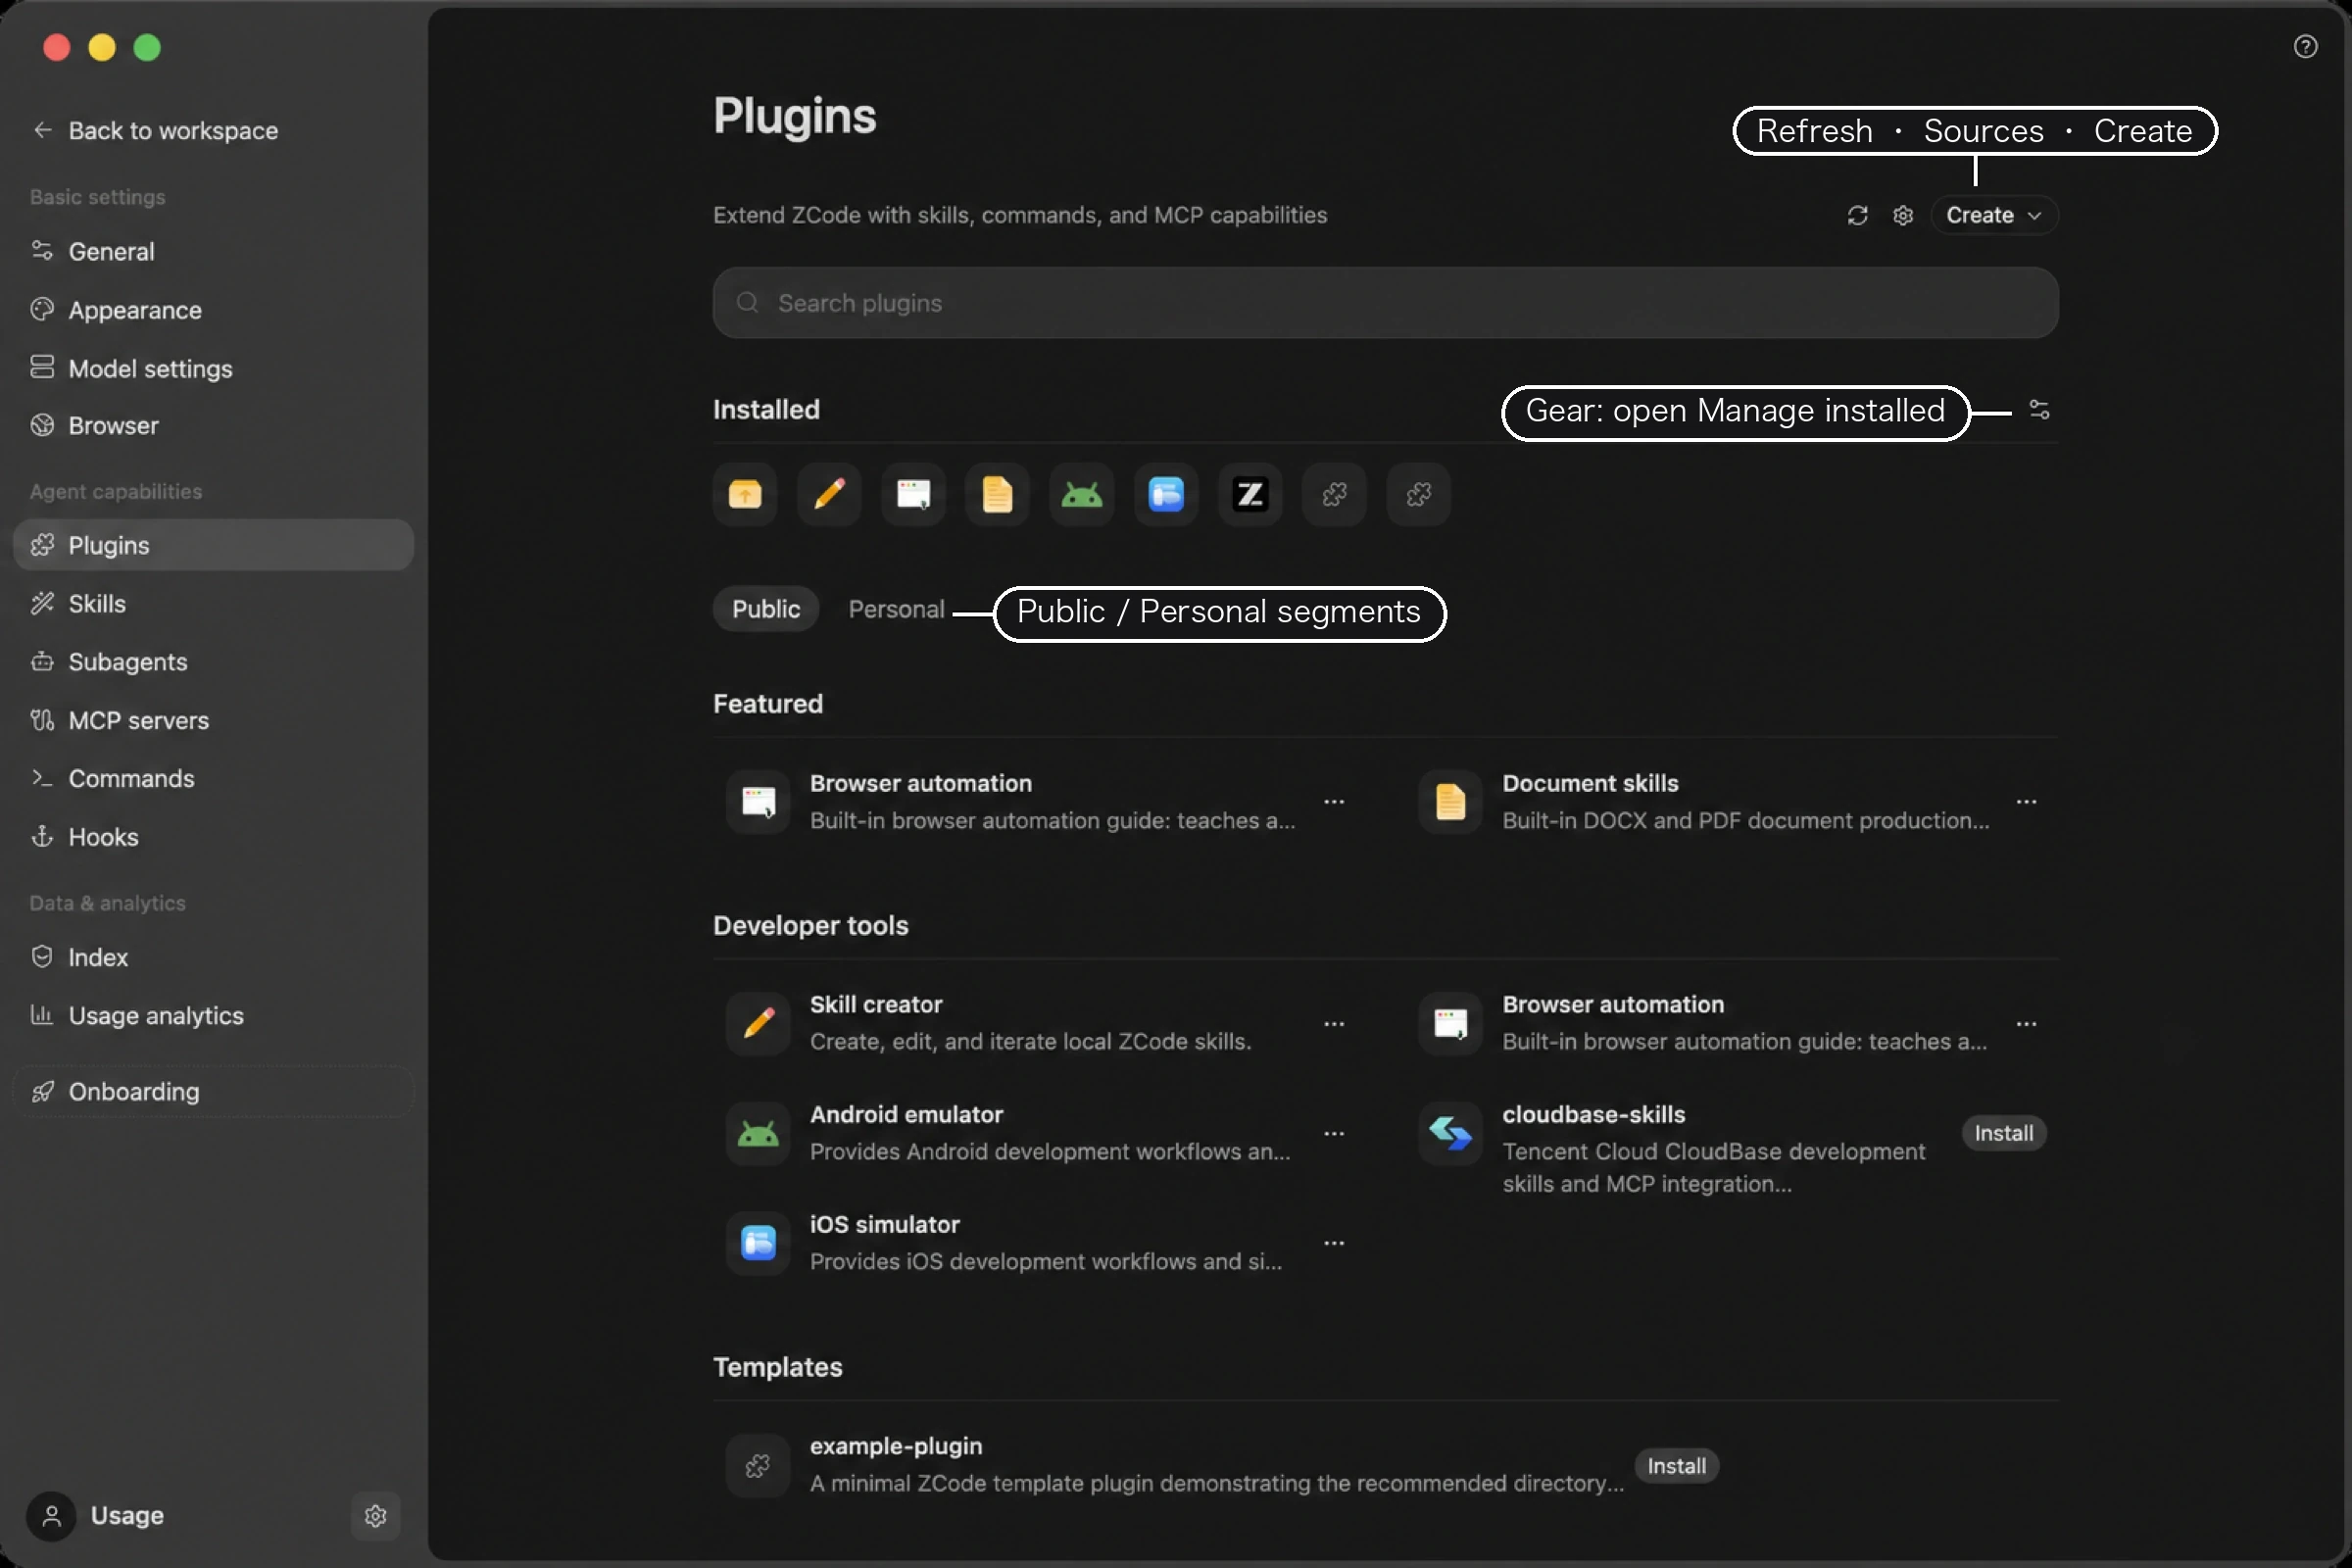Click the Skill creator title
The width and height of the screenshot is (2352, 1568).
click(x=876, y=1004)
